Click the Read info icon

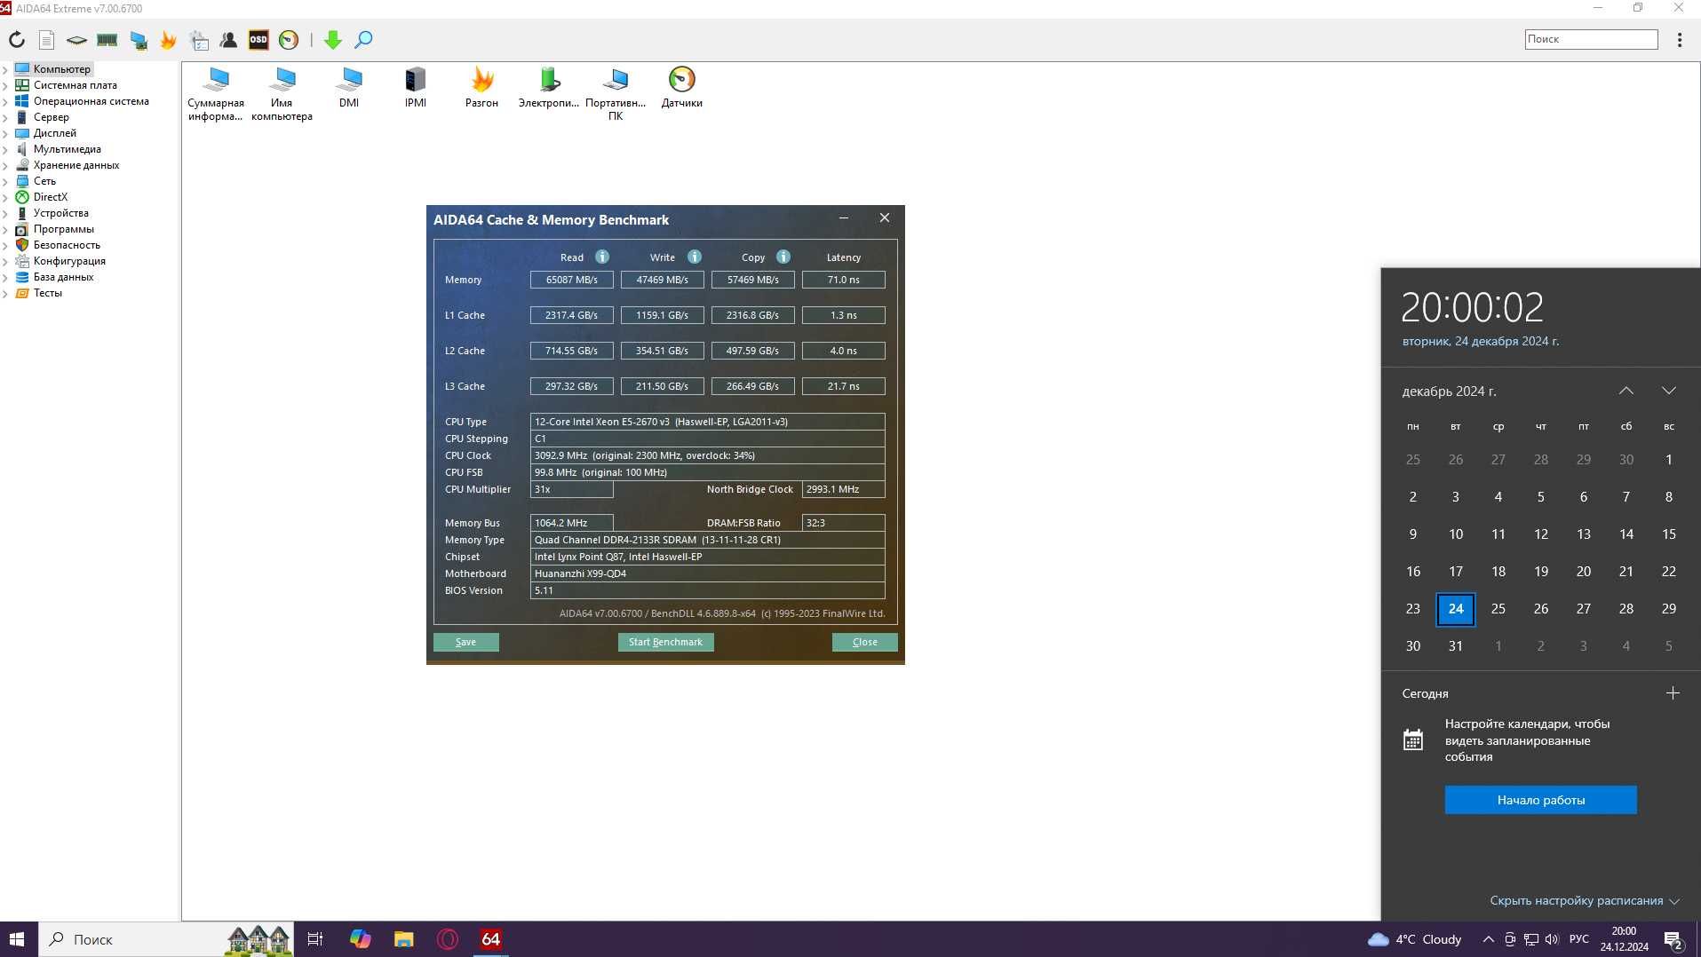coord(602,257)
